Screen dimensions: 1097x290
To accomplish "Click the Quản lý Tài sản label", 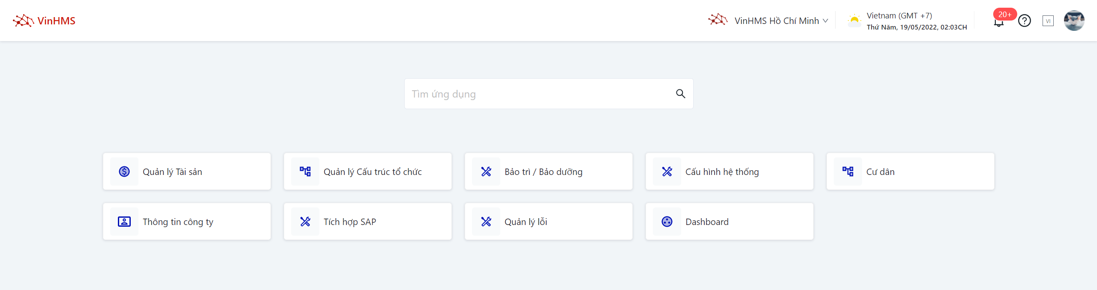I will (x=172, y=172).
